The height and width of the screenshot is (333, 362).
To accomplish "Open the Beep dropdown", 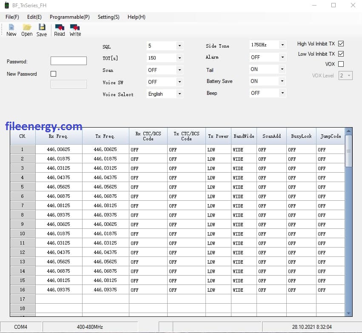I will (268, 93).
